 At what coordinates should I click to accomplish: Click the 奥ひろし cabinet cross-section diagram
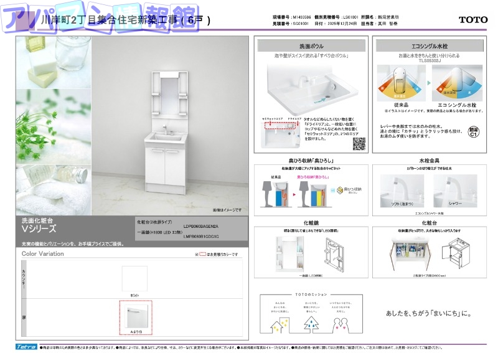[314, 194]
